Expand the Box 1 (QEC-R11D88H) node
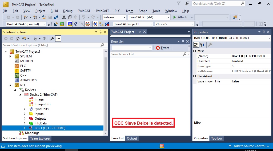 25,128
